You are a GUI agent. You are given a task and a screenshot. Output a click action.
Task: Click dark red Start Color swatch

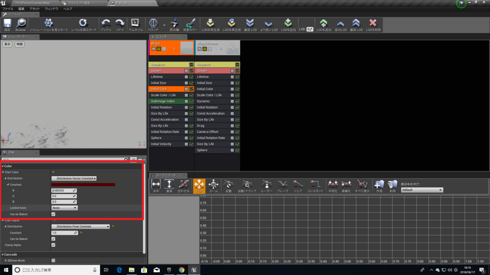click(x=83, y=185)
